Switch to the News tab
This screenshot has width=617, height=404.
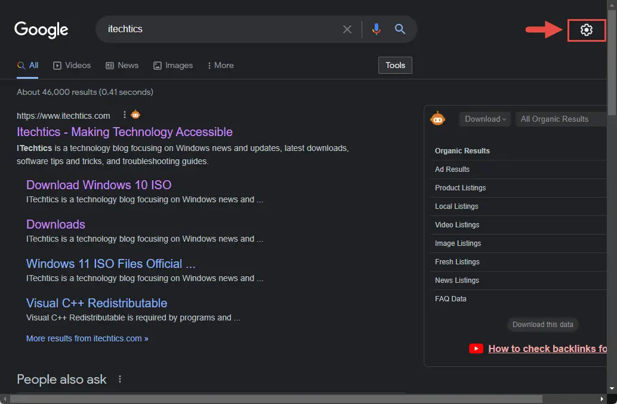[122, 65]
